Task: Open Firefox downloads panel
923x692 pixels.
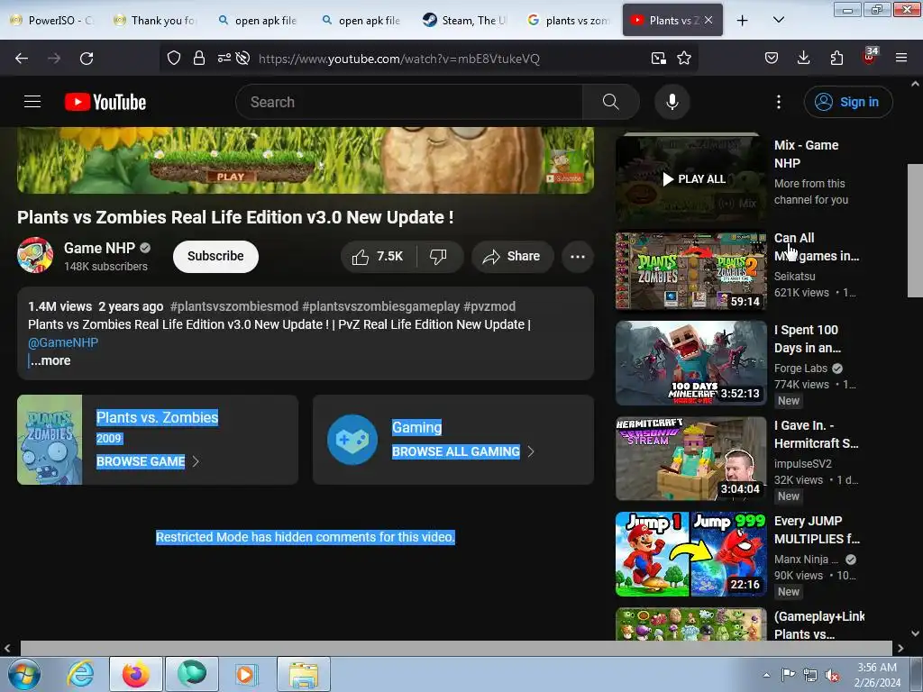Action: click(803, 58)
